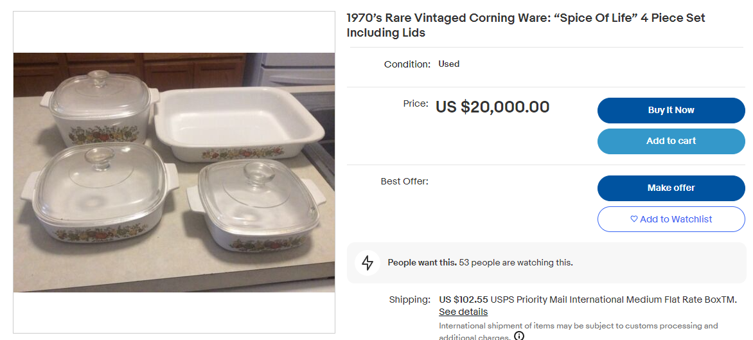Open the shipping See details link

pos(463,312)
